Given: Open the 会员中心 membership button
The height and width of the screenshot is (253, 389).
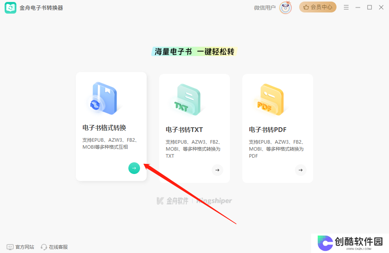Looking at the screenshot, I should click(317, 7).
